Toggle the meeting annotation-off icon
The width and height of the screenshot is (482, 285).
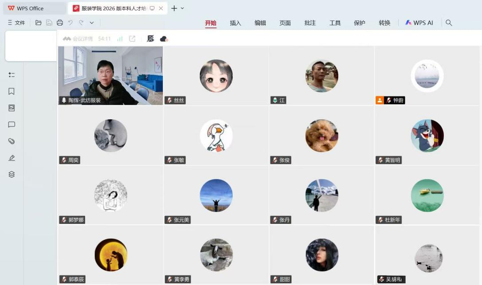[x=150, y=39]
